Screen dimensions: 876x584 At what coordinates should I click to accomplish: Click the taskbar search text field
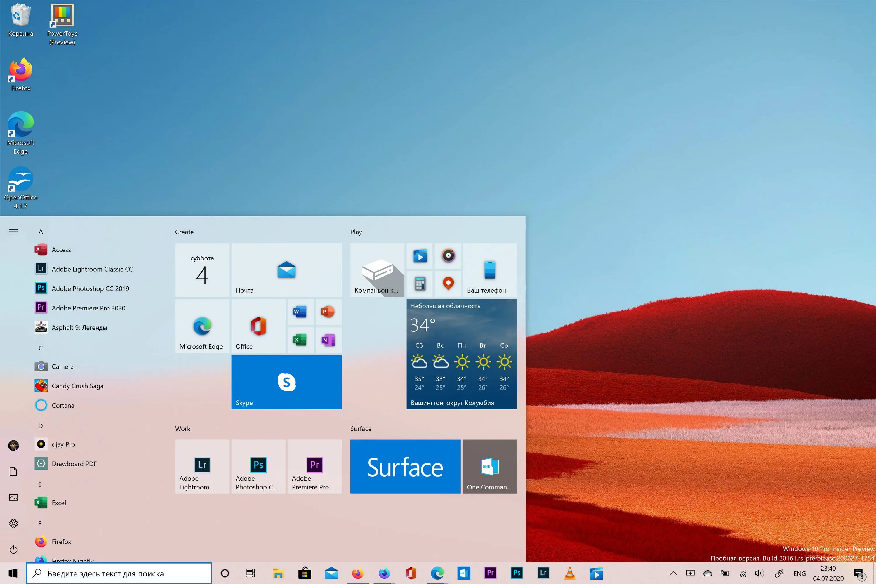coord(123,573)
